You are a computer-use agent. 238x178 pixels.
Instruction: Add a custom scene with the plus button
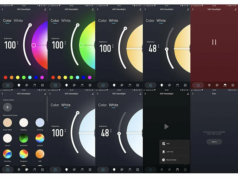7,107
